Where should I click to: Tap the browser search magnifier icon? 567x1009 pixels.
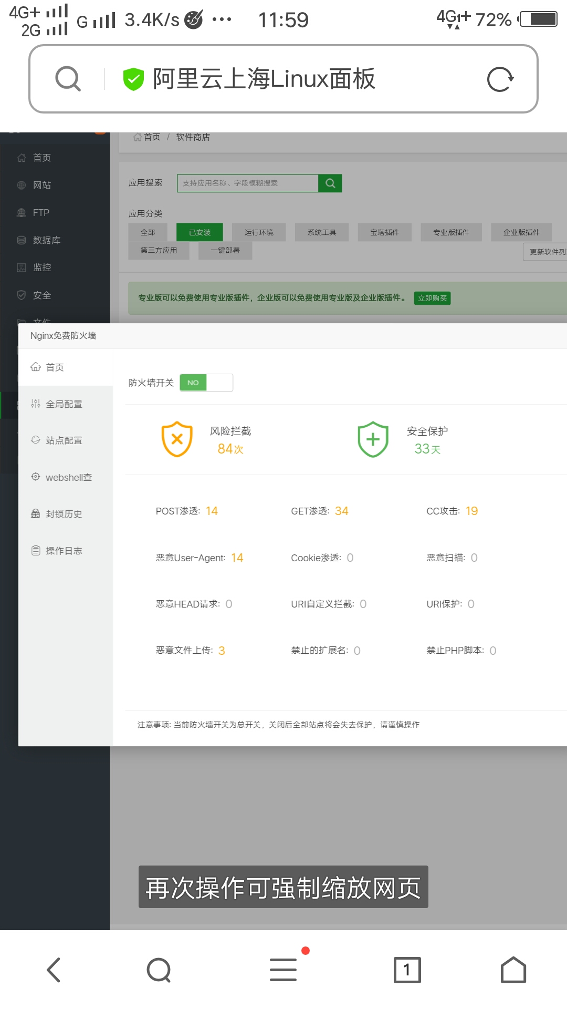tap(68, 79)
